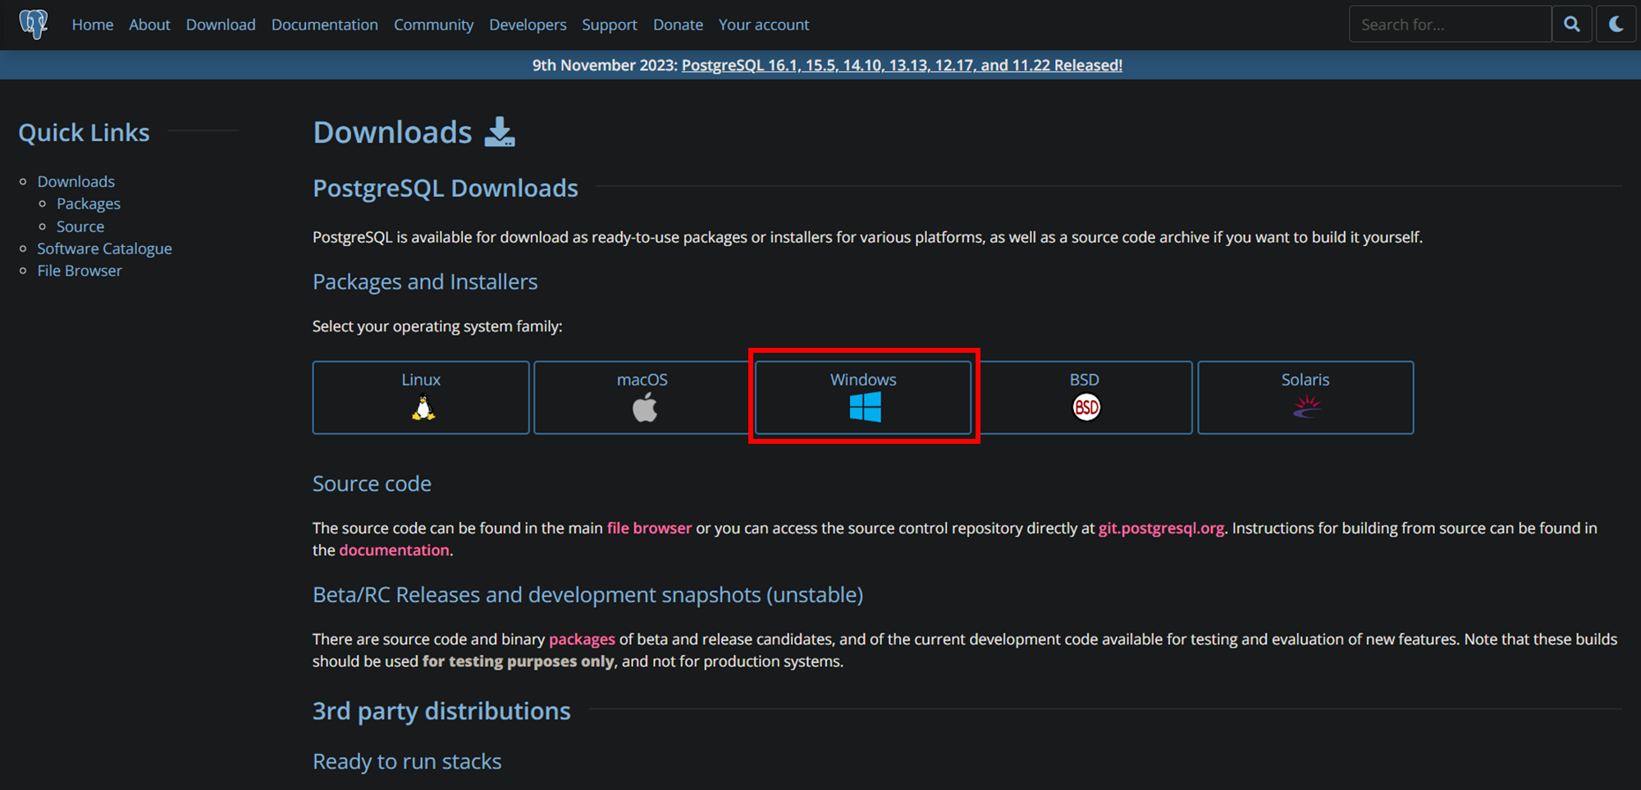Screen dimensions: 1641x790
Task: Click the 'PostgreSQL Downloads' heading
Action: [x=446, y=189]
